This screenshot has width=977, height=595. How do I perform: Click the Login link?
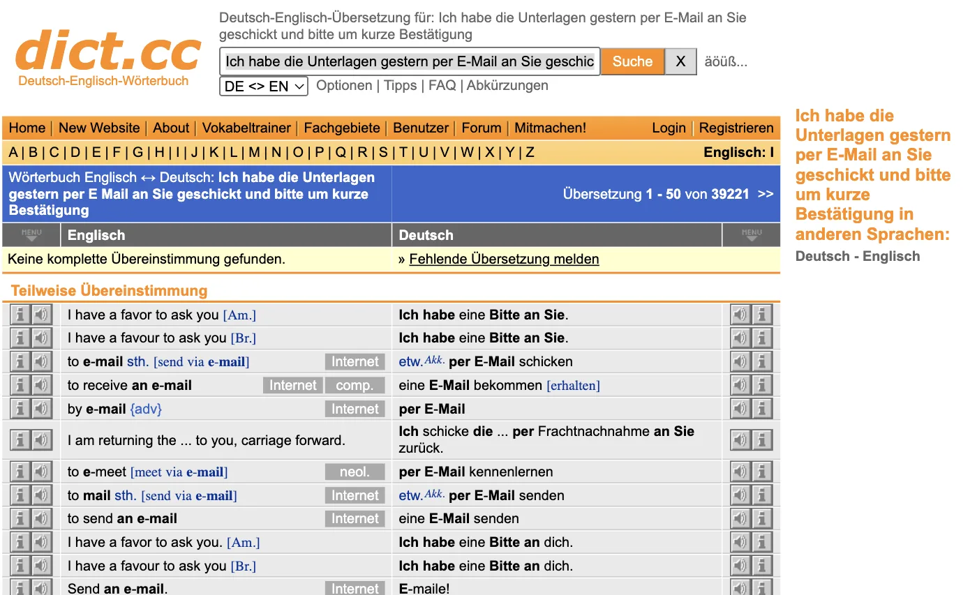point(669,128)
